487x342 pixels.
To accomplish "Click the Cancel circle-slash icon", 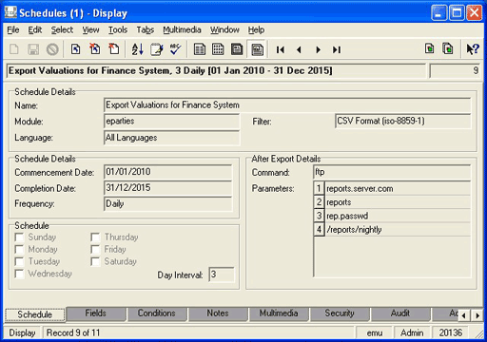I will click(x=52, y=49).
